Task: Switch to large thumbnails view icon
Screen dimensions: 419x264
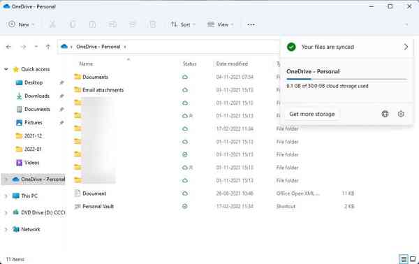Action: tap(413, 259)
